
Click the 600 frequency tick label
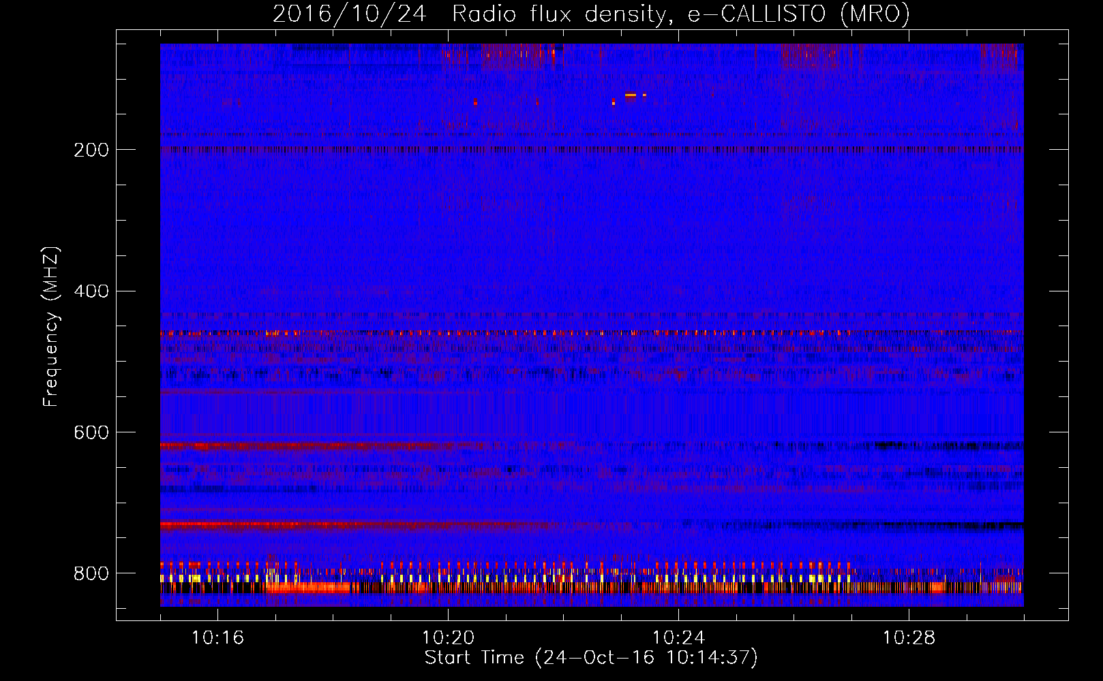(x=91, y=433)
